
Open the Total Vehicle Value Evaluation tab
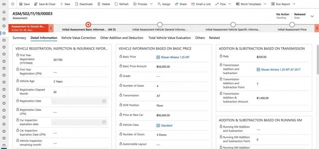tap(169, 38)
